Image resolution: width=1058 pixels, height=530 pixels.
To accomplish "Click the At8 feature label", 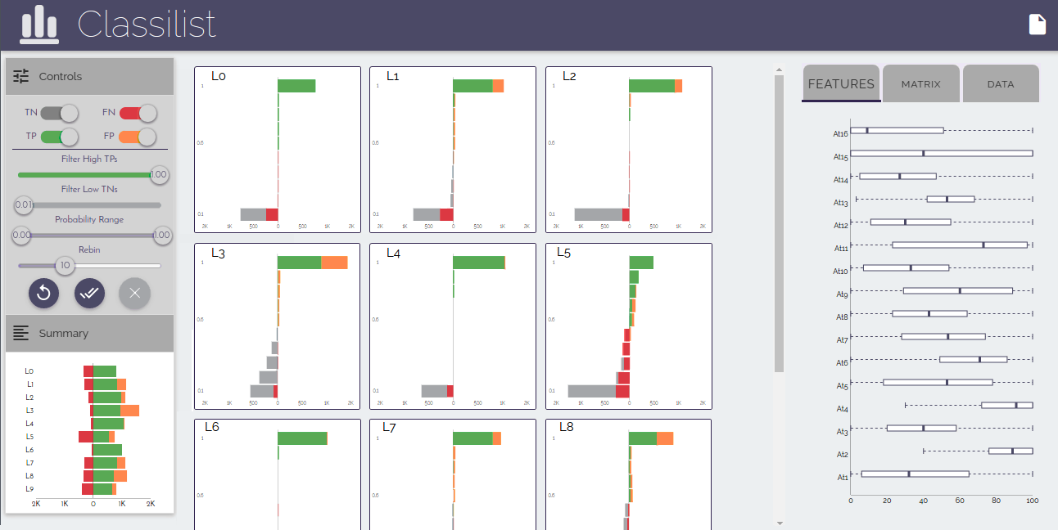I will (x=843, y=317).
